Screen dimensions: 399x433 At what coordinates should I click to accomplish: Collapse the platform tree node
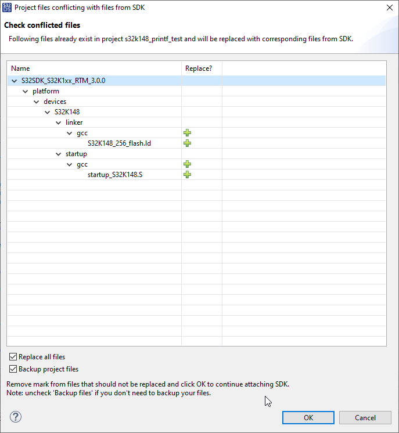[x=26, y=91]
